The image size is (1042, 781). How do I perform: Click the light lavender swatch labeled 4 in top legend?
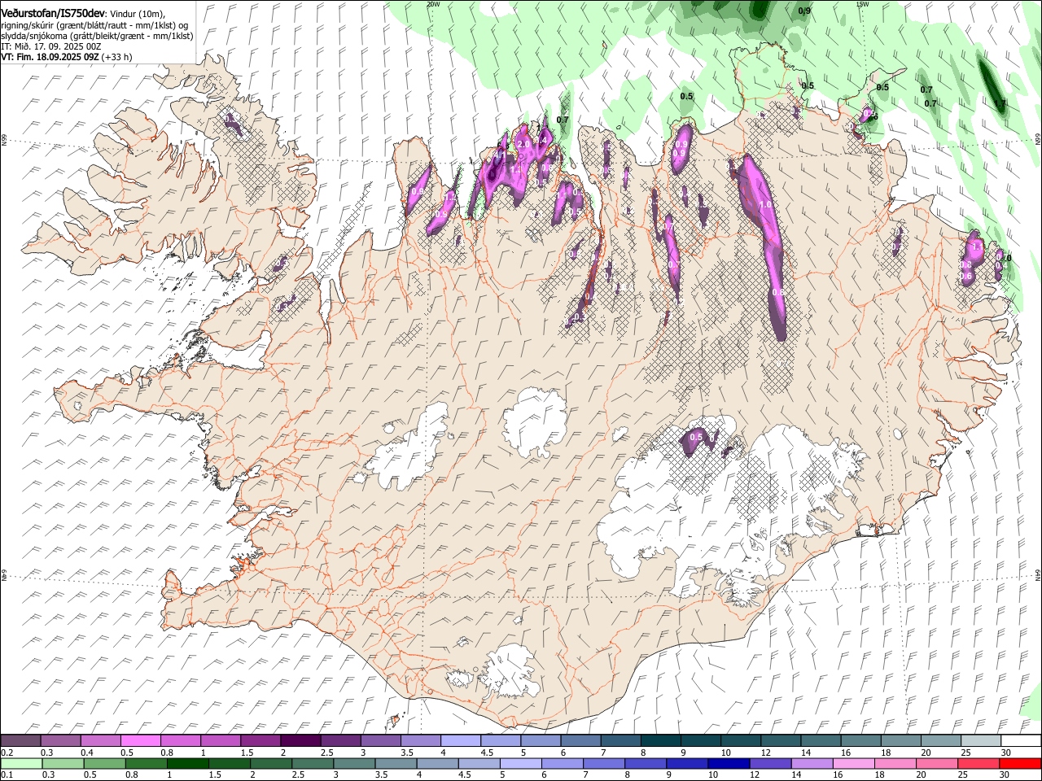[x=460, y=741]
